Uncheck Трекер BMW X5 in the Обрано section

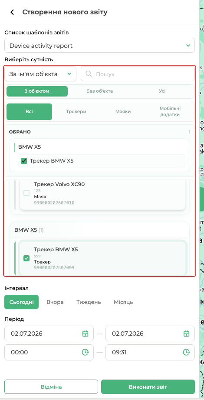click(24, 161)
